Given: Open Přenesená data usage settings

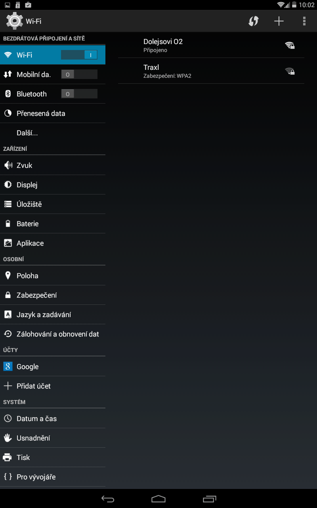Looking at the screenshot, I should pyautogui.click(x=53, y=114).
